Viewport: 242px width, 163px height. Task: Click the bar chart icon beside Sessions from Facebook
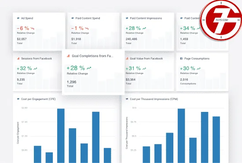click(x=18, y=59)
